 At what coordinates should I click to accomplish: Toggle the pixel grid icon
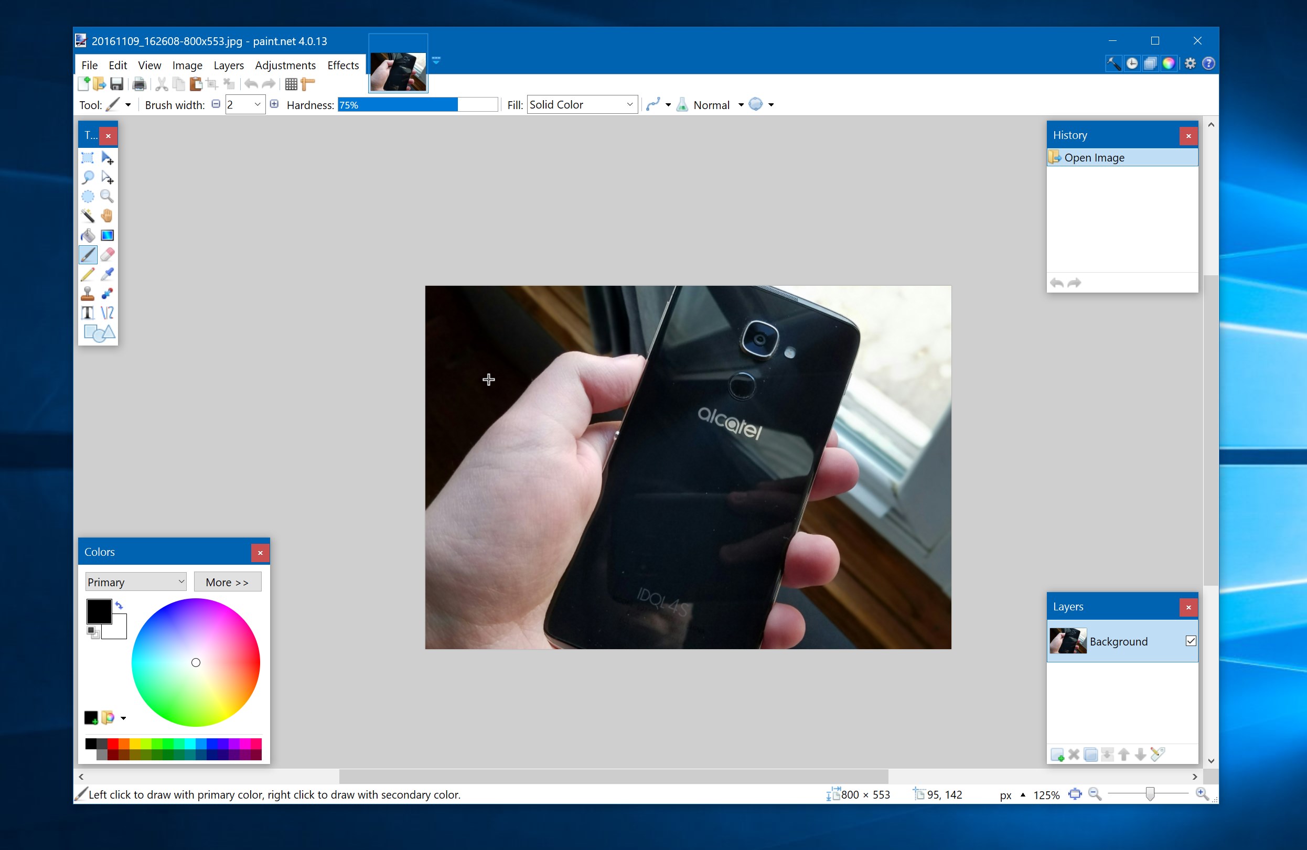291,84
